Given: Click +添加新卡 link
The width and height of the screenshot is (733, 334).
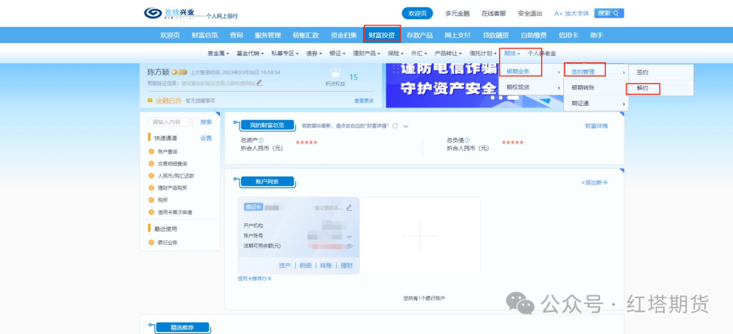Looking at the screenshot, I should [595, 183].
